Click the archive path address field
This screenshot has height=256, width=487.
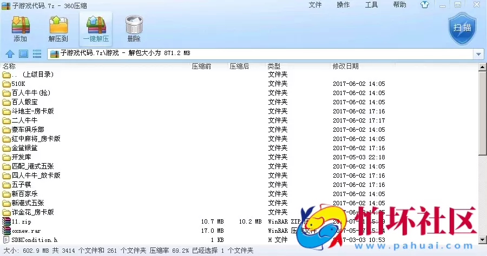[261, 54]
